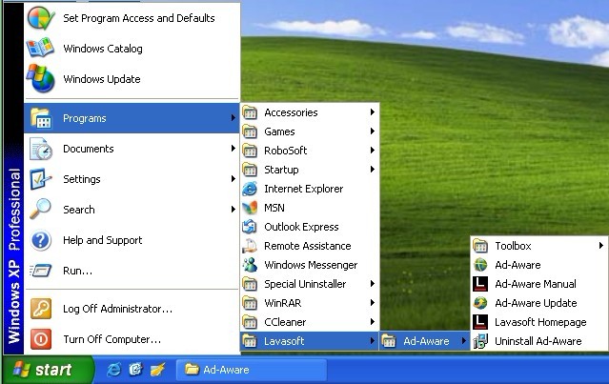609x384 pixels.
Task: Click the Outlook Express envelope icon
Action: tap(250, 227)
